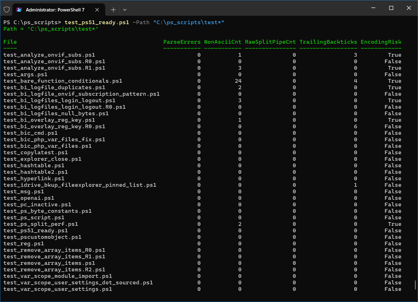Screen dimensions: 418x302
Task: Click the ParseErrors column header
Action: tap(182, 42)
